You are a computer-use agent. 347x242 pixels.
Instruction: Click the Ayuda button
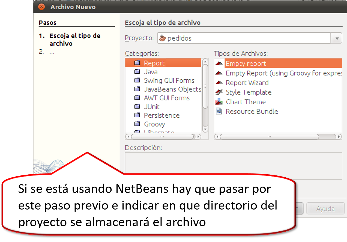point(325,209)
